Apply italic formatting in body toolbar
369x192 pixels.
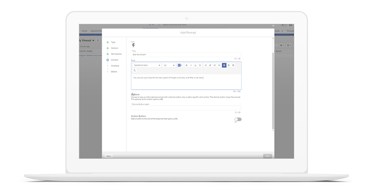191,65
